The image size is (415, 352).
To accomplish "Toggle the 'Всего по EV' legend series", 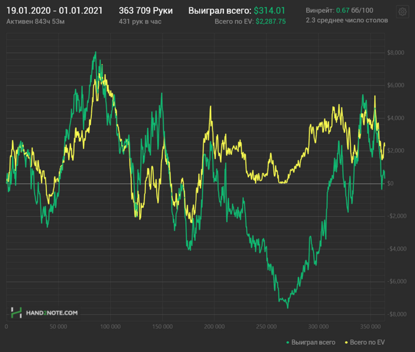I will point(365,342).
